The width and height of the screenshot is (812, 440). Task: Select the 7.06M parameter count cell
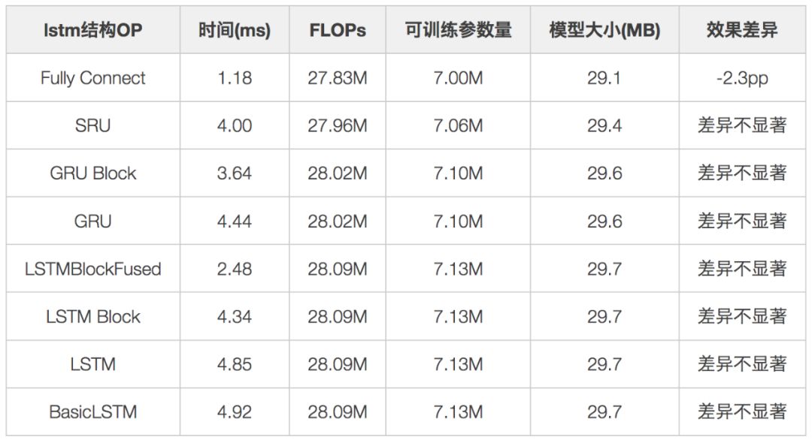point(458,125)
